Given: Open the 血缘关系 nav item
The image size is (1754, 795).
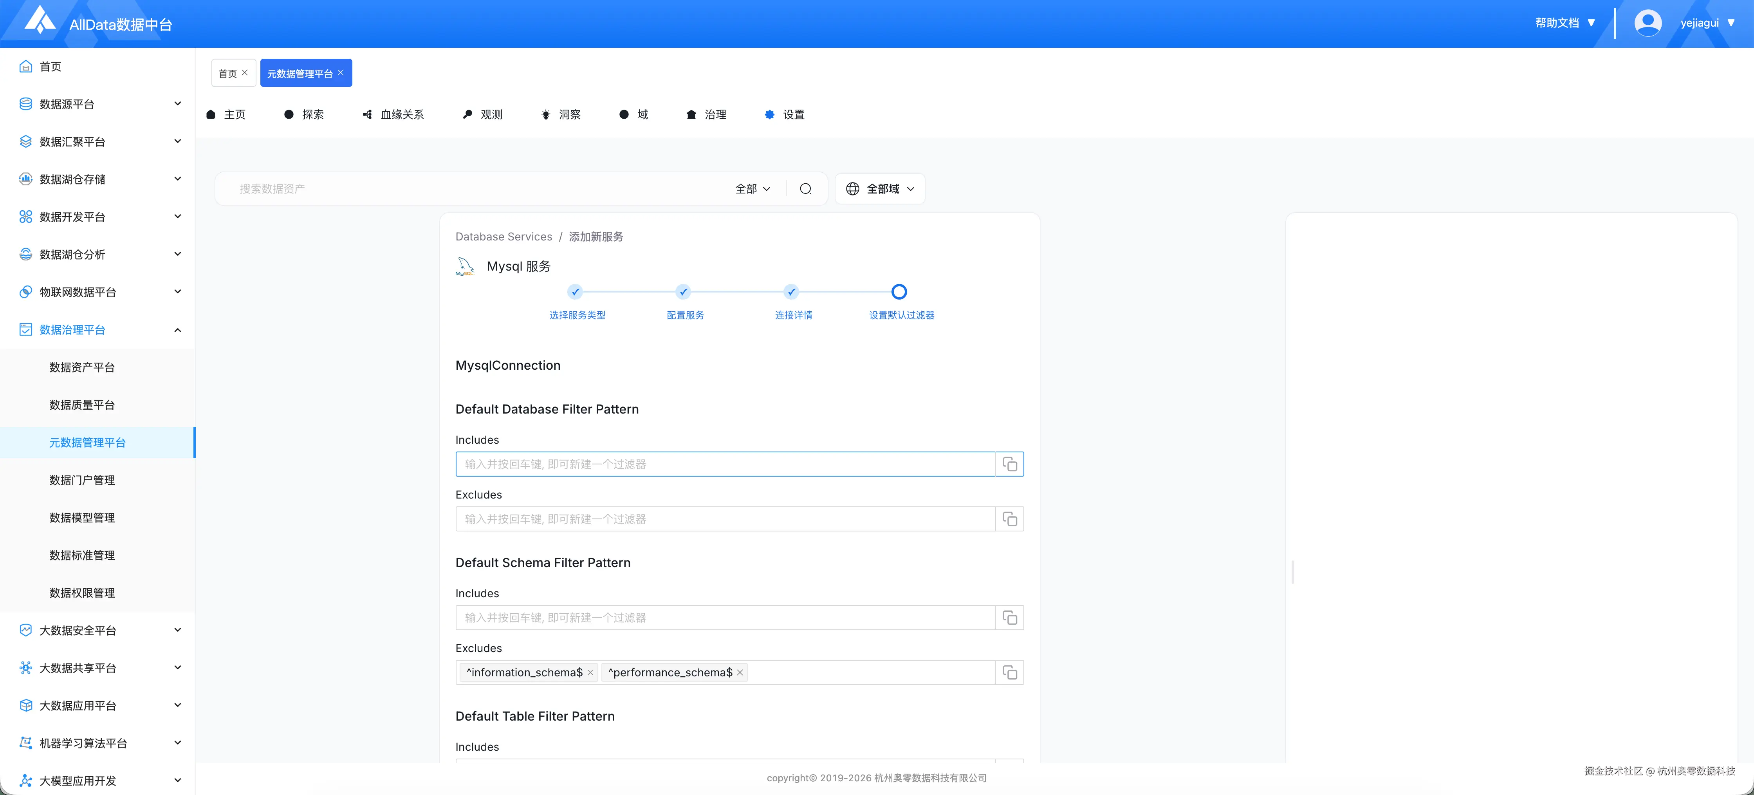Looking at the screenshot, I should pyautogui.click(x=393, y=114).
